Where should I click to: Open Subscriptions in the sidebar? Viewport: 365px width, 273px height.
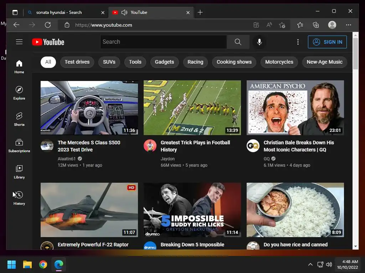pyautogui.click(x=19, y=145)
